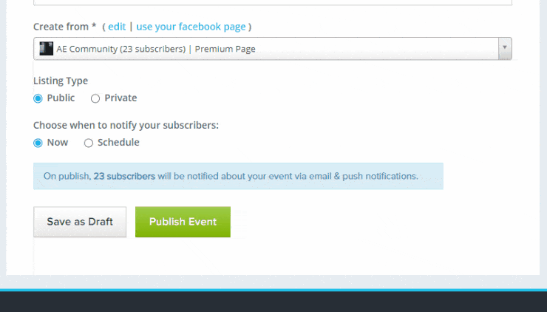Select the Public listing type
The image size is (547, 312).
38,98
